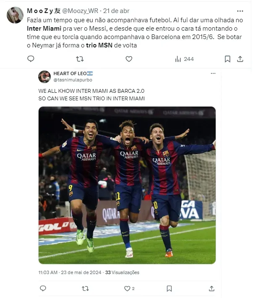Click the 21 de abr timestamp
253x298 pixels.
[x=116, y=11]
